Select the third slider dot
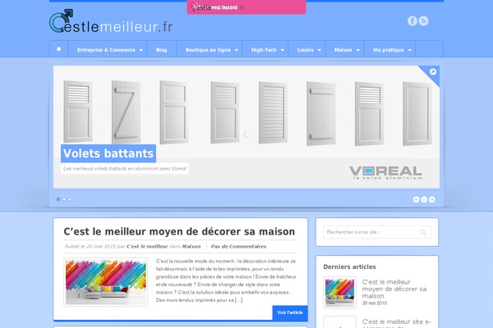 (x=70, y=199)
